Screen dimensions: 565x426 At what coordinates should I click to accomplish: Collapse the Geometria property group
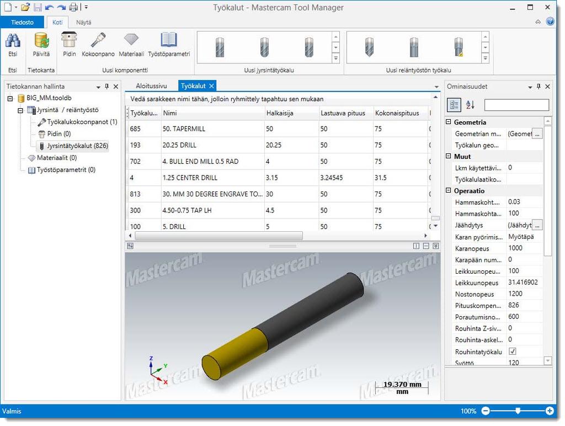(449, 122)
